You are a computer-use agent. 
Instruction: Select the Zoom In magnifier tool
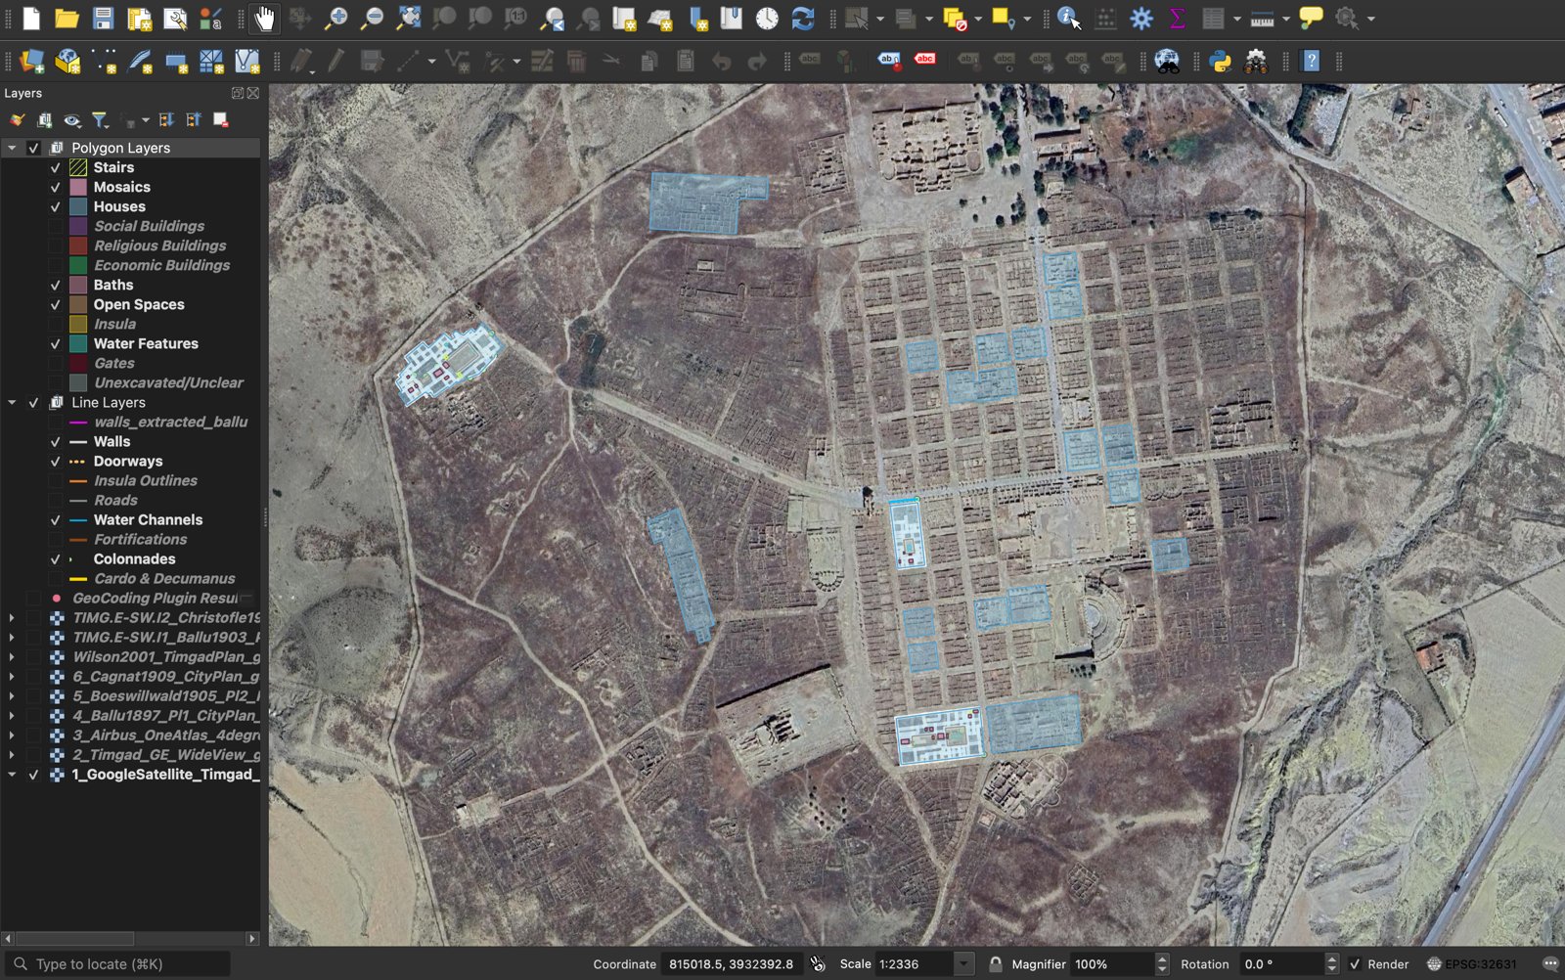pos(335,19)
